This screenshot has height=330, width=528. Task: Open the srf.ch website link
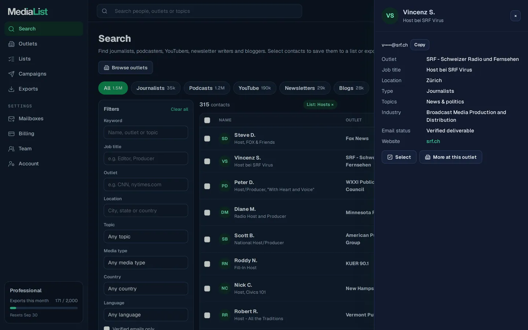pos(433,141)
